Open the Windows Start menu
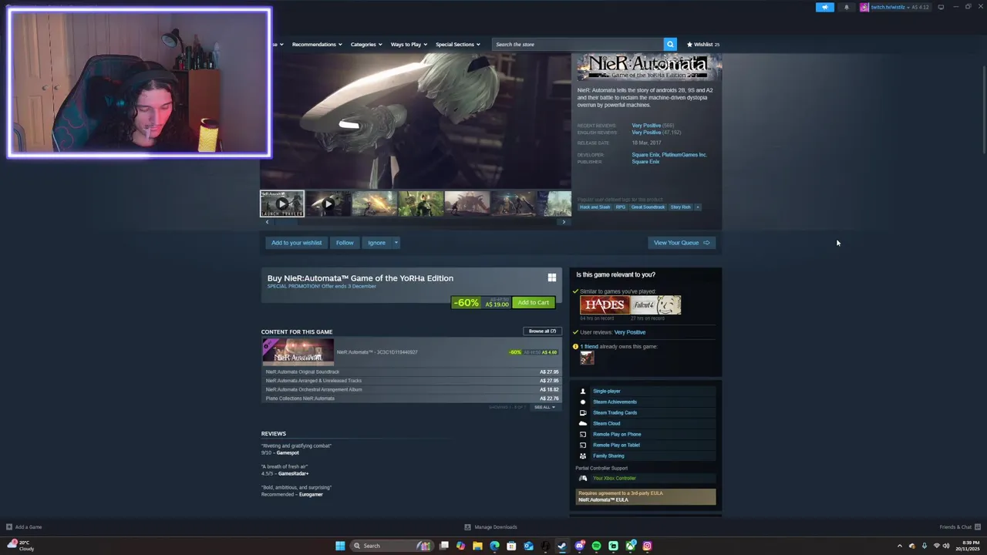The height and width of the screenshot is (555, 987). point(340,546)
